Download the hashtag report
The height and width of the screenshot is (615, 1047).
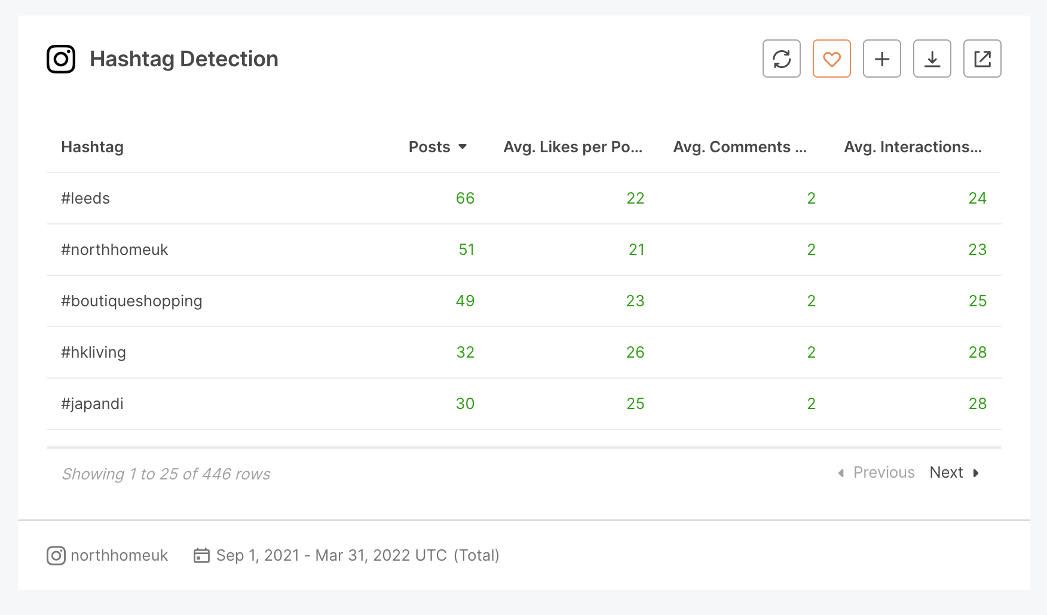pos(932,59)
